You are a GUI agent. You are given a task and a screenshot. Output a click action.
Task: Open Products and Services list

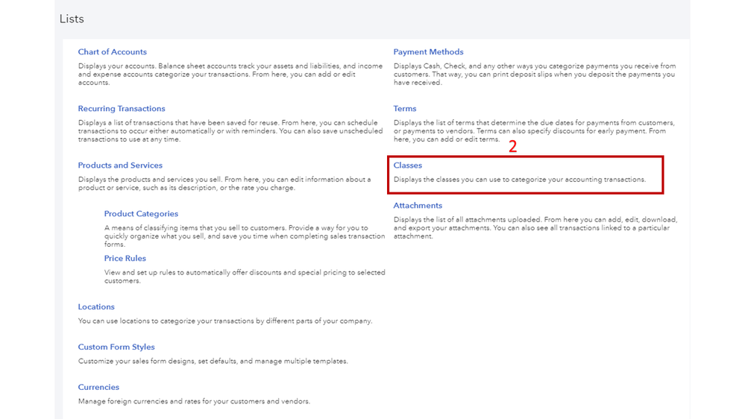click(x=120, y=166)
